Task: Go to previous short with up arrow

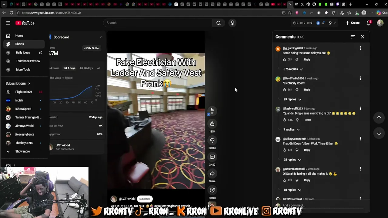Action: [379, 118]
